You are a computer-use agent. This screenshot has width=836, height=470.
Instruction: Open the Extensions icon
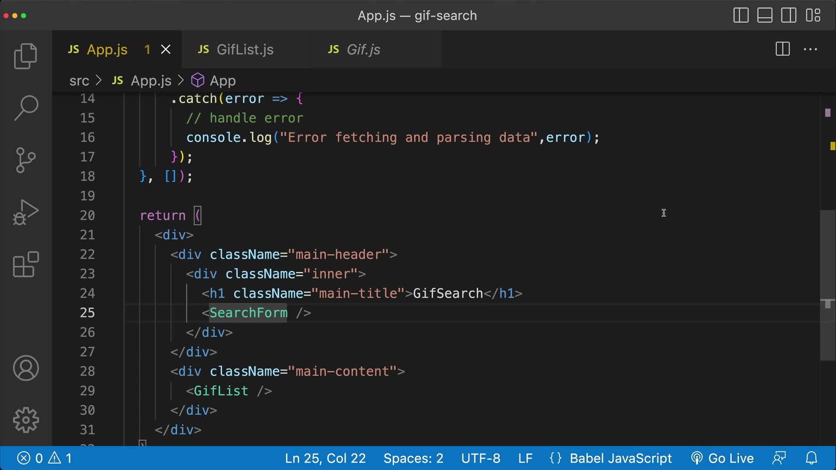25,264
